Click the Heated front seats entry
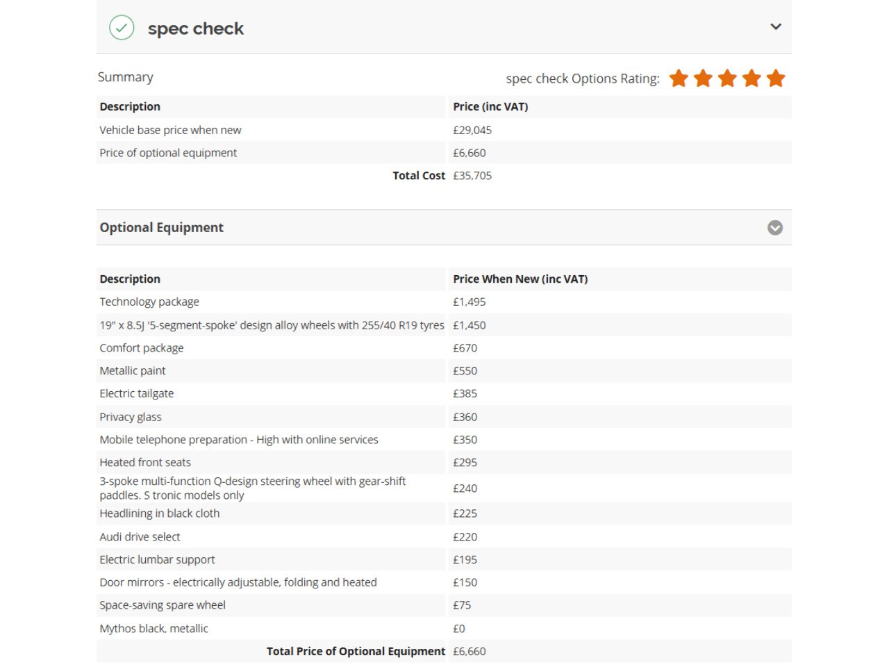 (145, 463)
